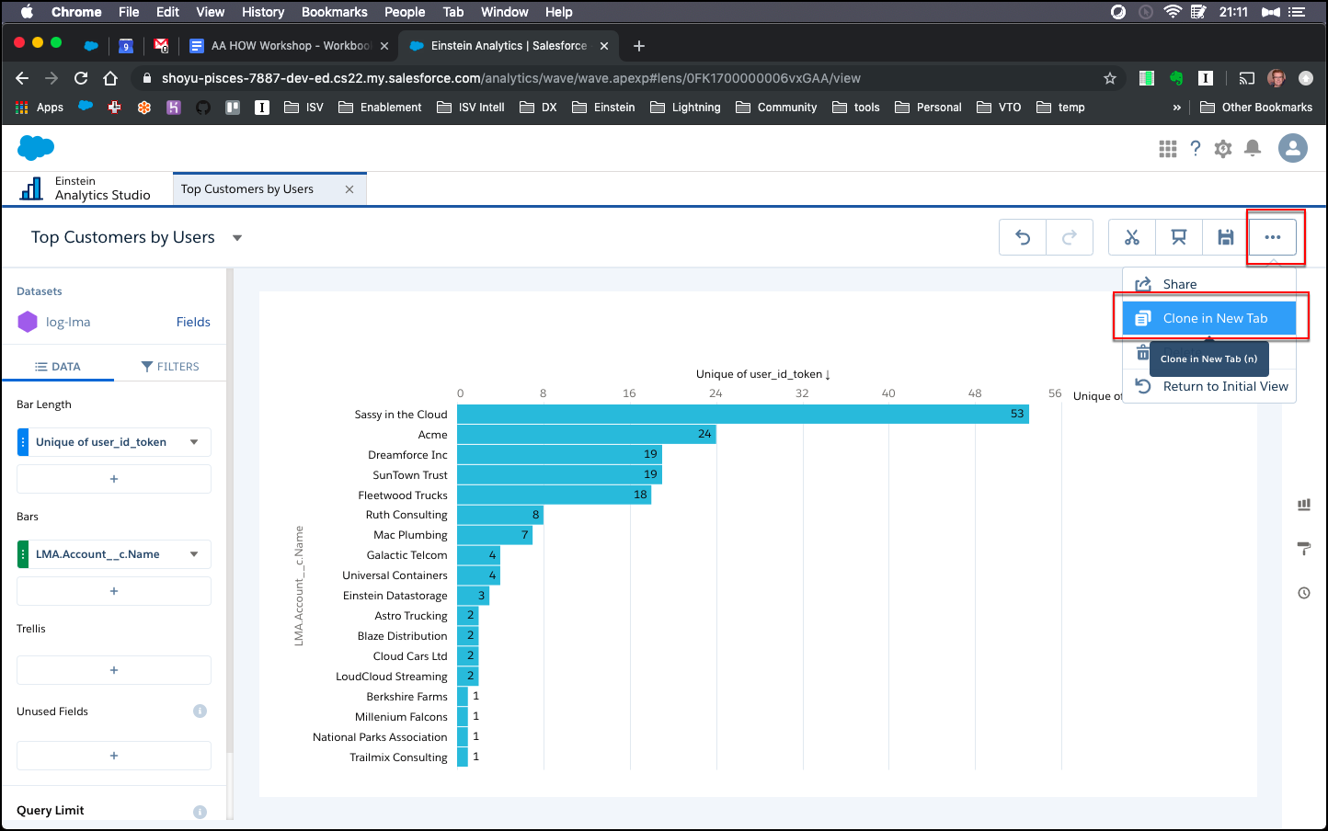The image size is (1328, 831).
Task: Close the Einstein Analytics browser tab
Action: (604, 46)
